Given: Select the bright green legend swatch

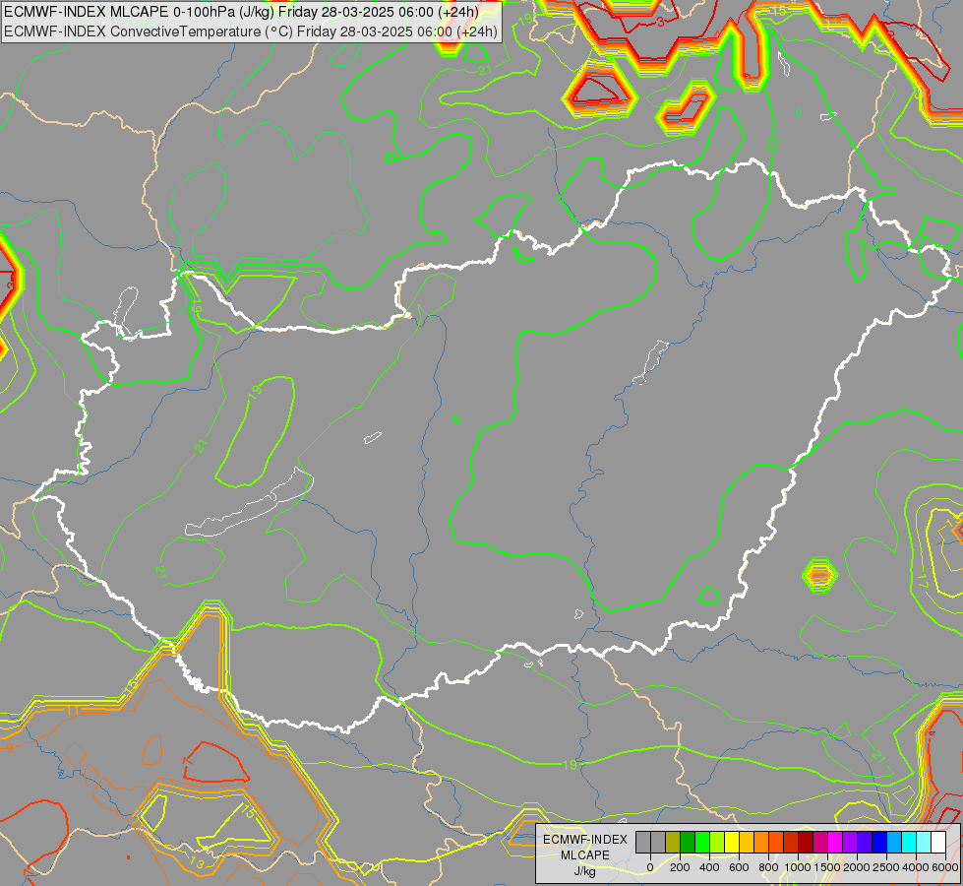Looking at the screenshot, I should click(702, 843).
